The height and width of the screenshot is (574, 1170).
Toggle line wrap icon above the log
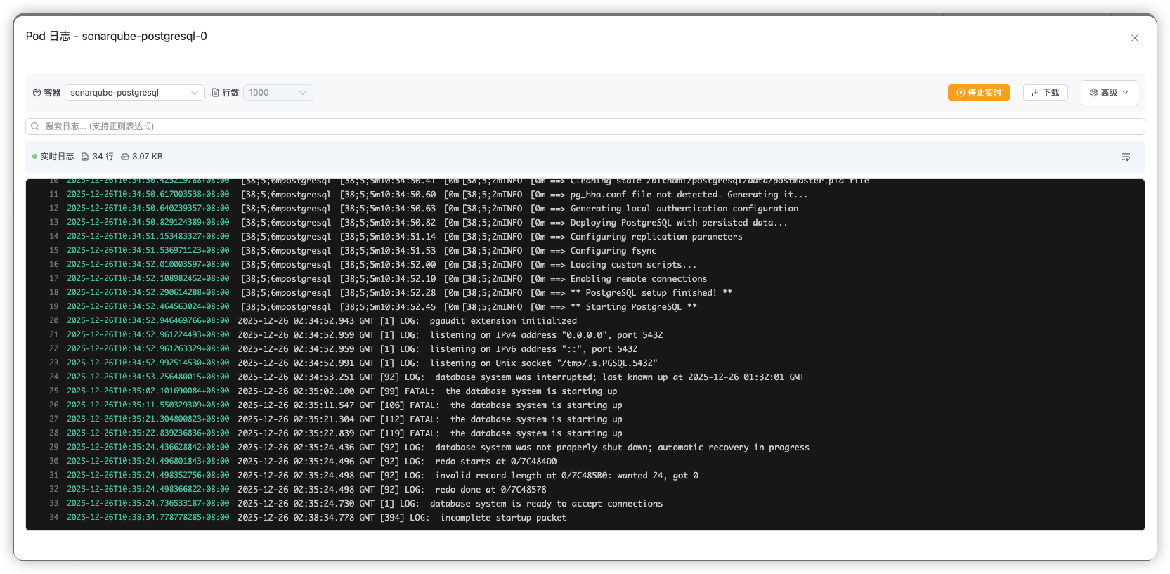1125,157
